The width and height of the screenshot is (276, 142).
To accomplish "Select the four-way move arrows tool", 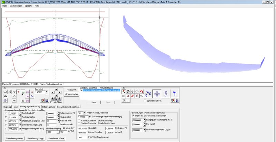I will 156,94.
